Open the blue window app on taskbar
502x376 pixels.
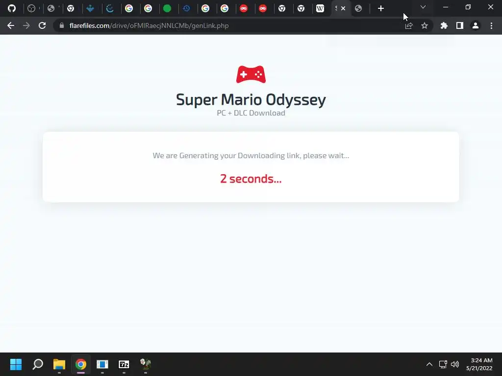coord(102,364)
